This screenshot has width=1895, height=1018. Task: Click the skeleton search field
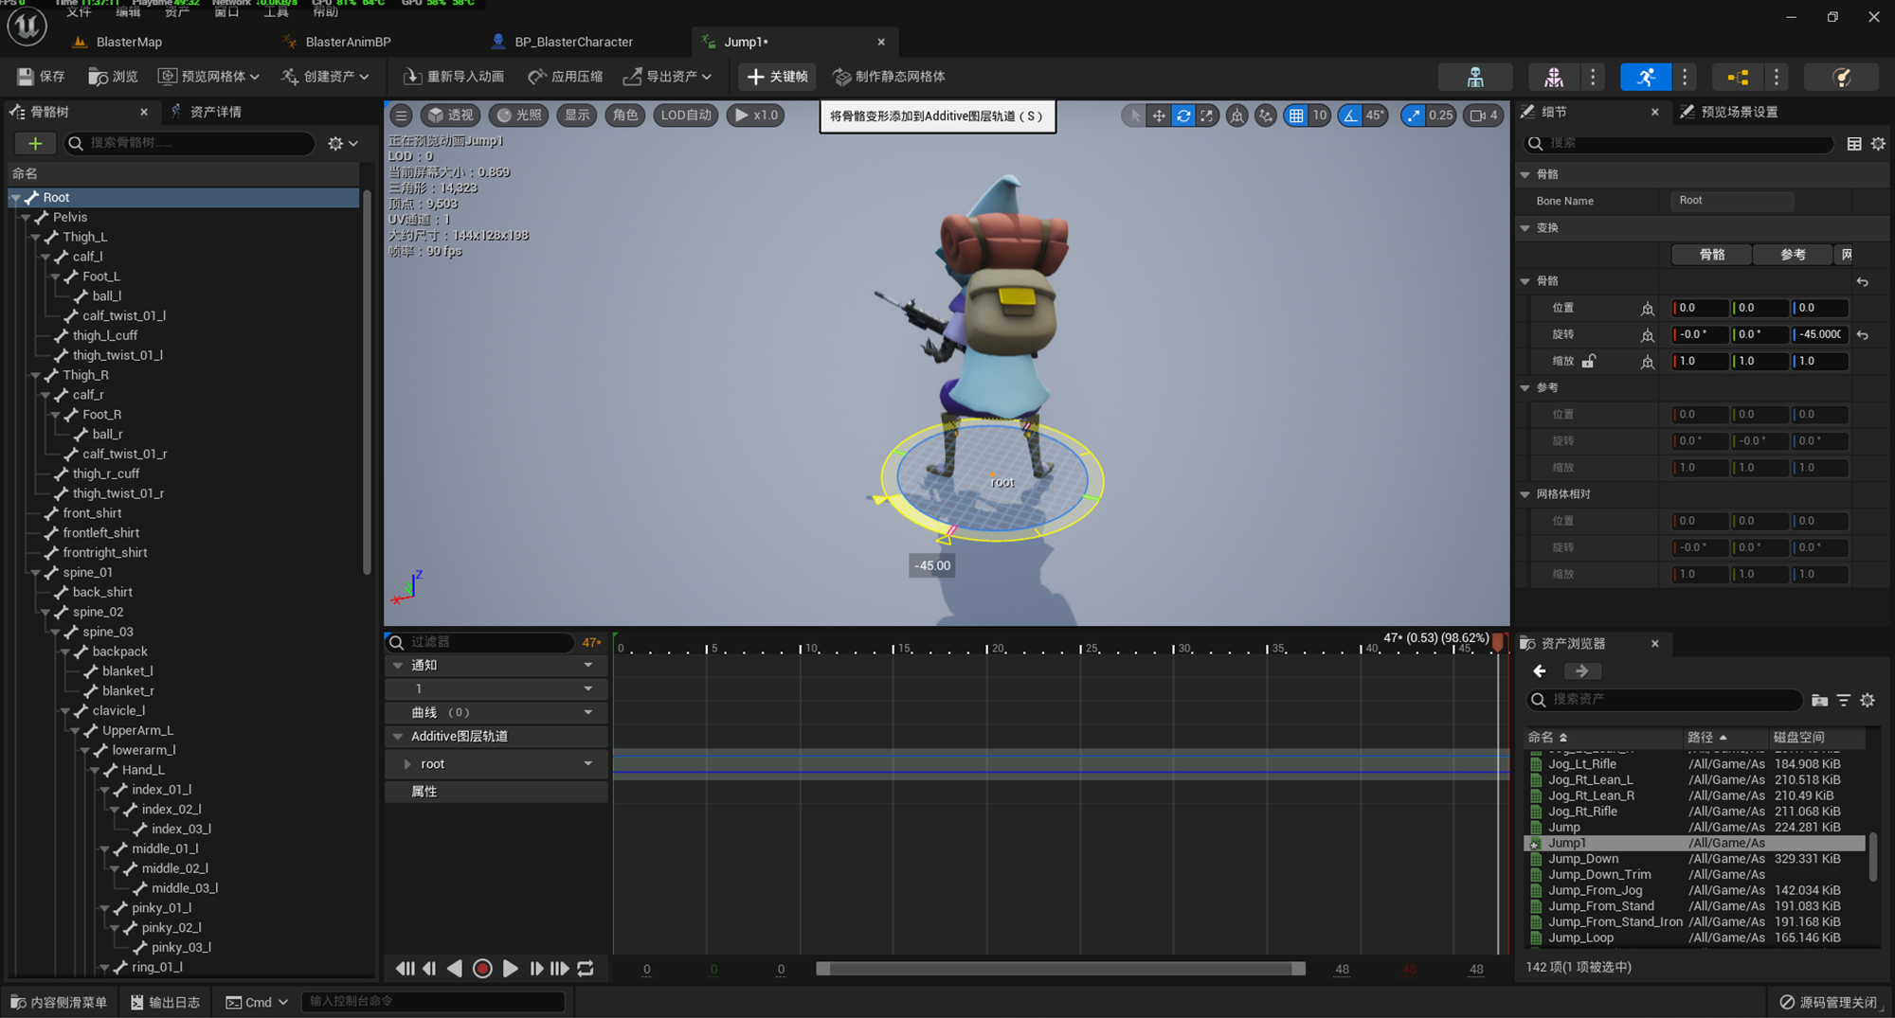[x=189, y=143]
